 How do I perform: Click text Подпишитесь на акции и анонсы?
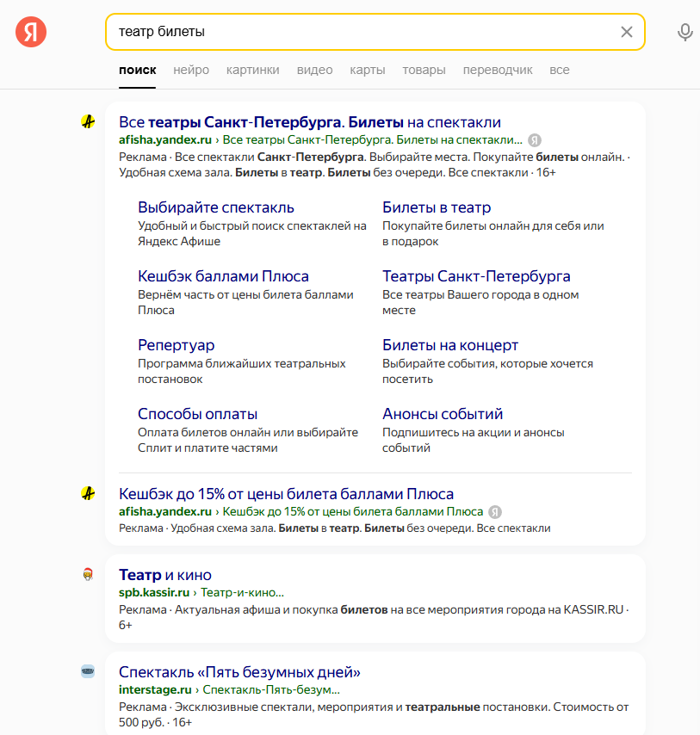pyautogui.click(x=473, y=440)
